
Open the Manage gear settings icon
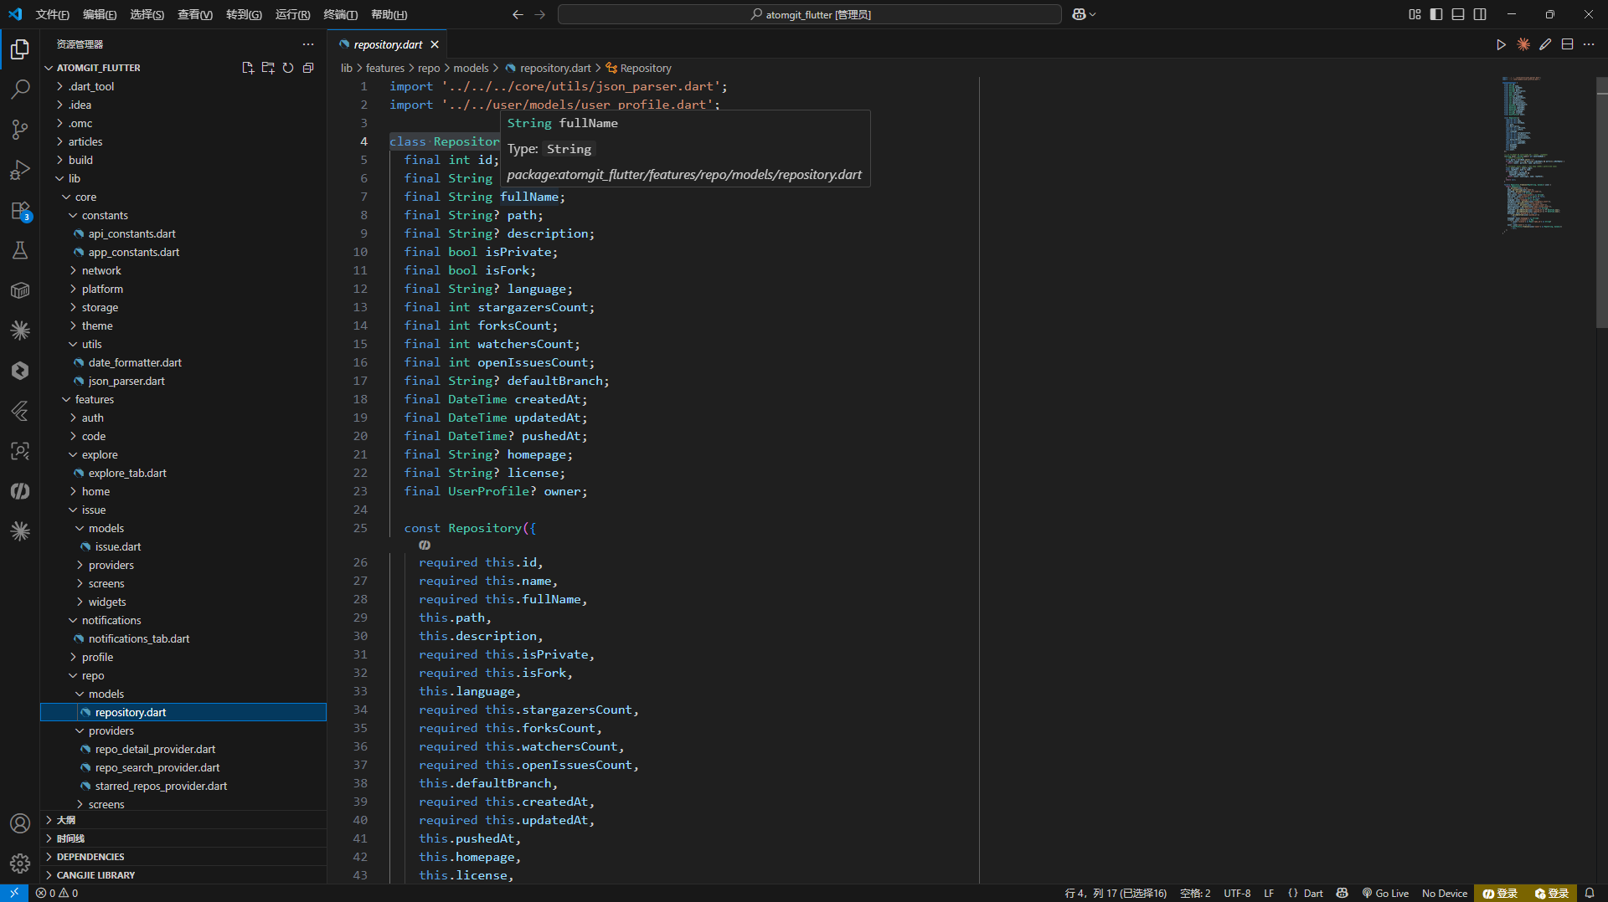tap(20, 864)
